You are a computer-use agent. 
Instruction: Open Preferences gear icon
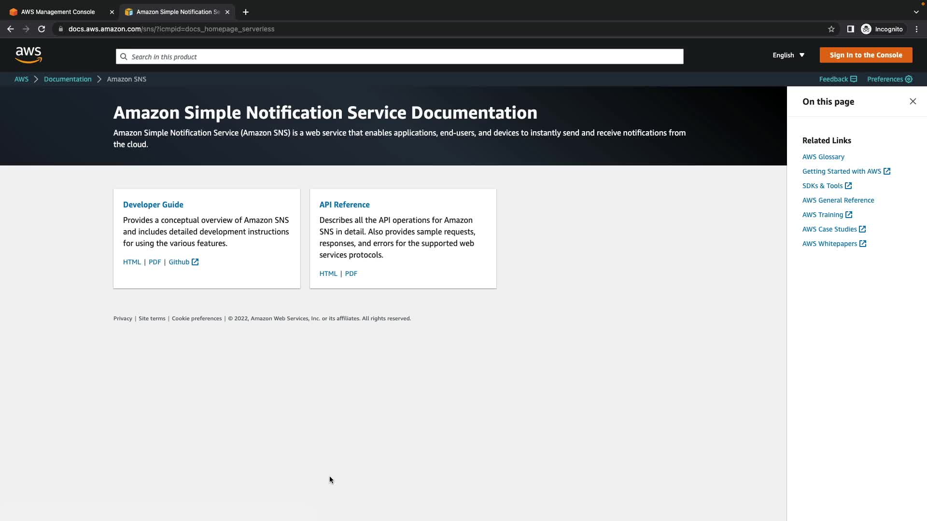tap(909, 79)
